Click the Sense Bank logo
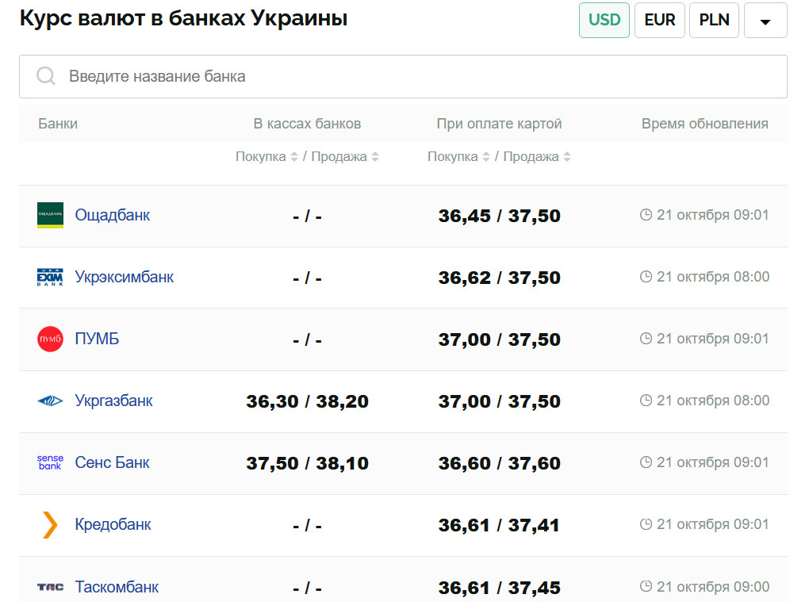The image size is (809, 602). (x=50, y=462)
